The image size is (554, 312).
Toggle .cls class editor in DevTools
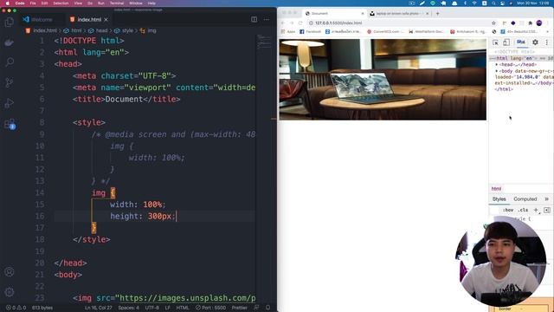coord(523,210)
